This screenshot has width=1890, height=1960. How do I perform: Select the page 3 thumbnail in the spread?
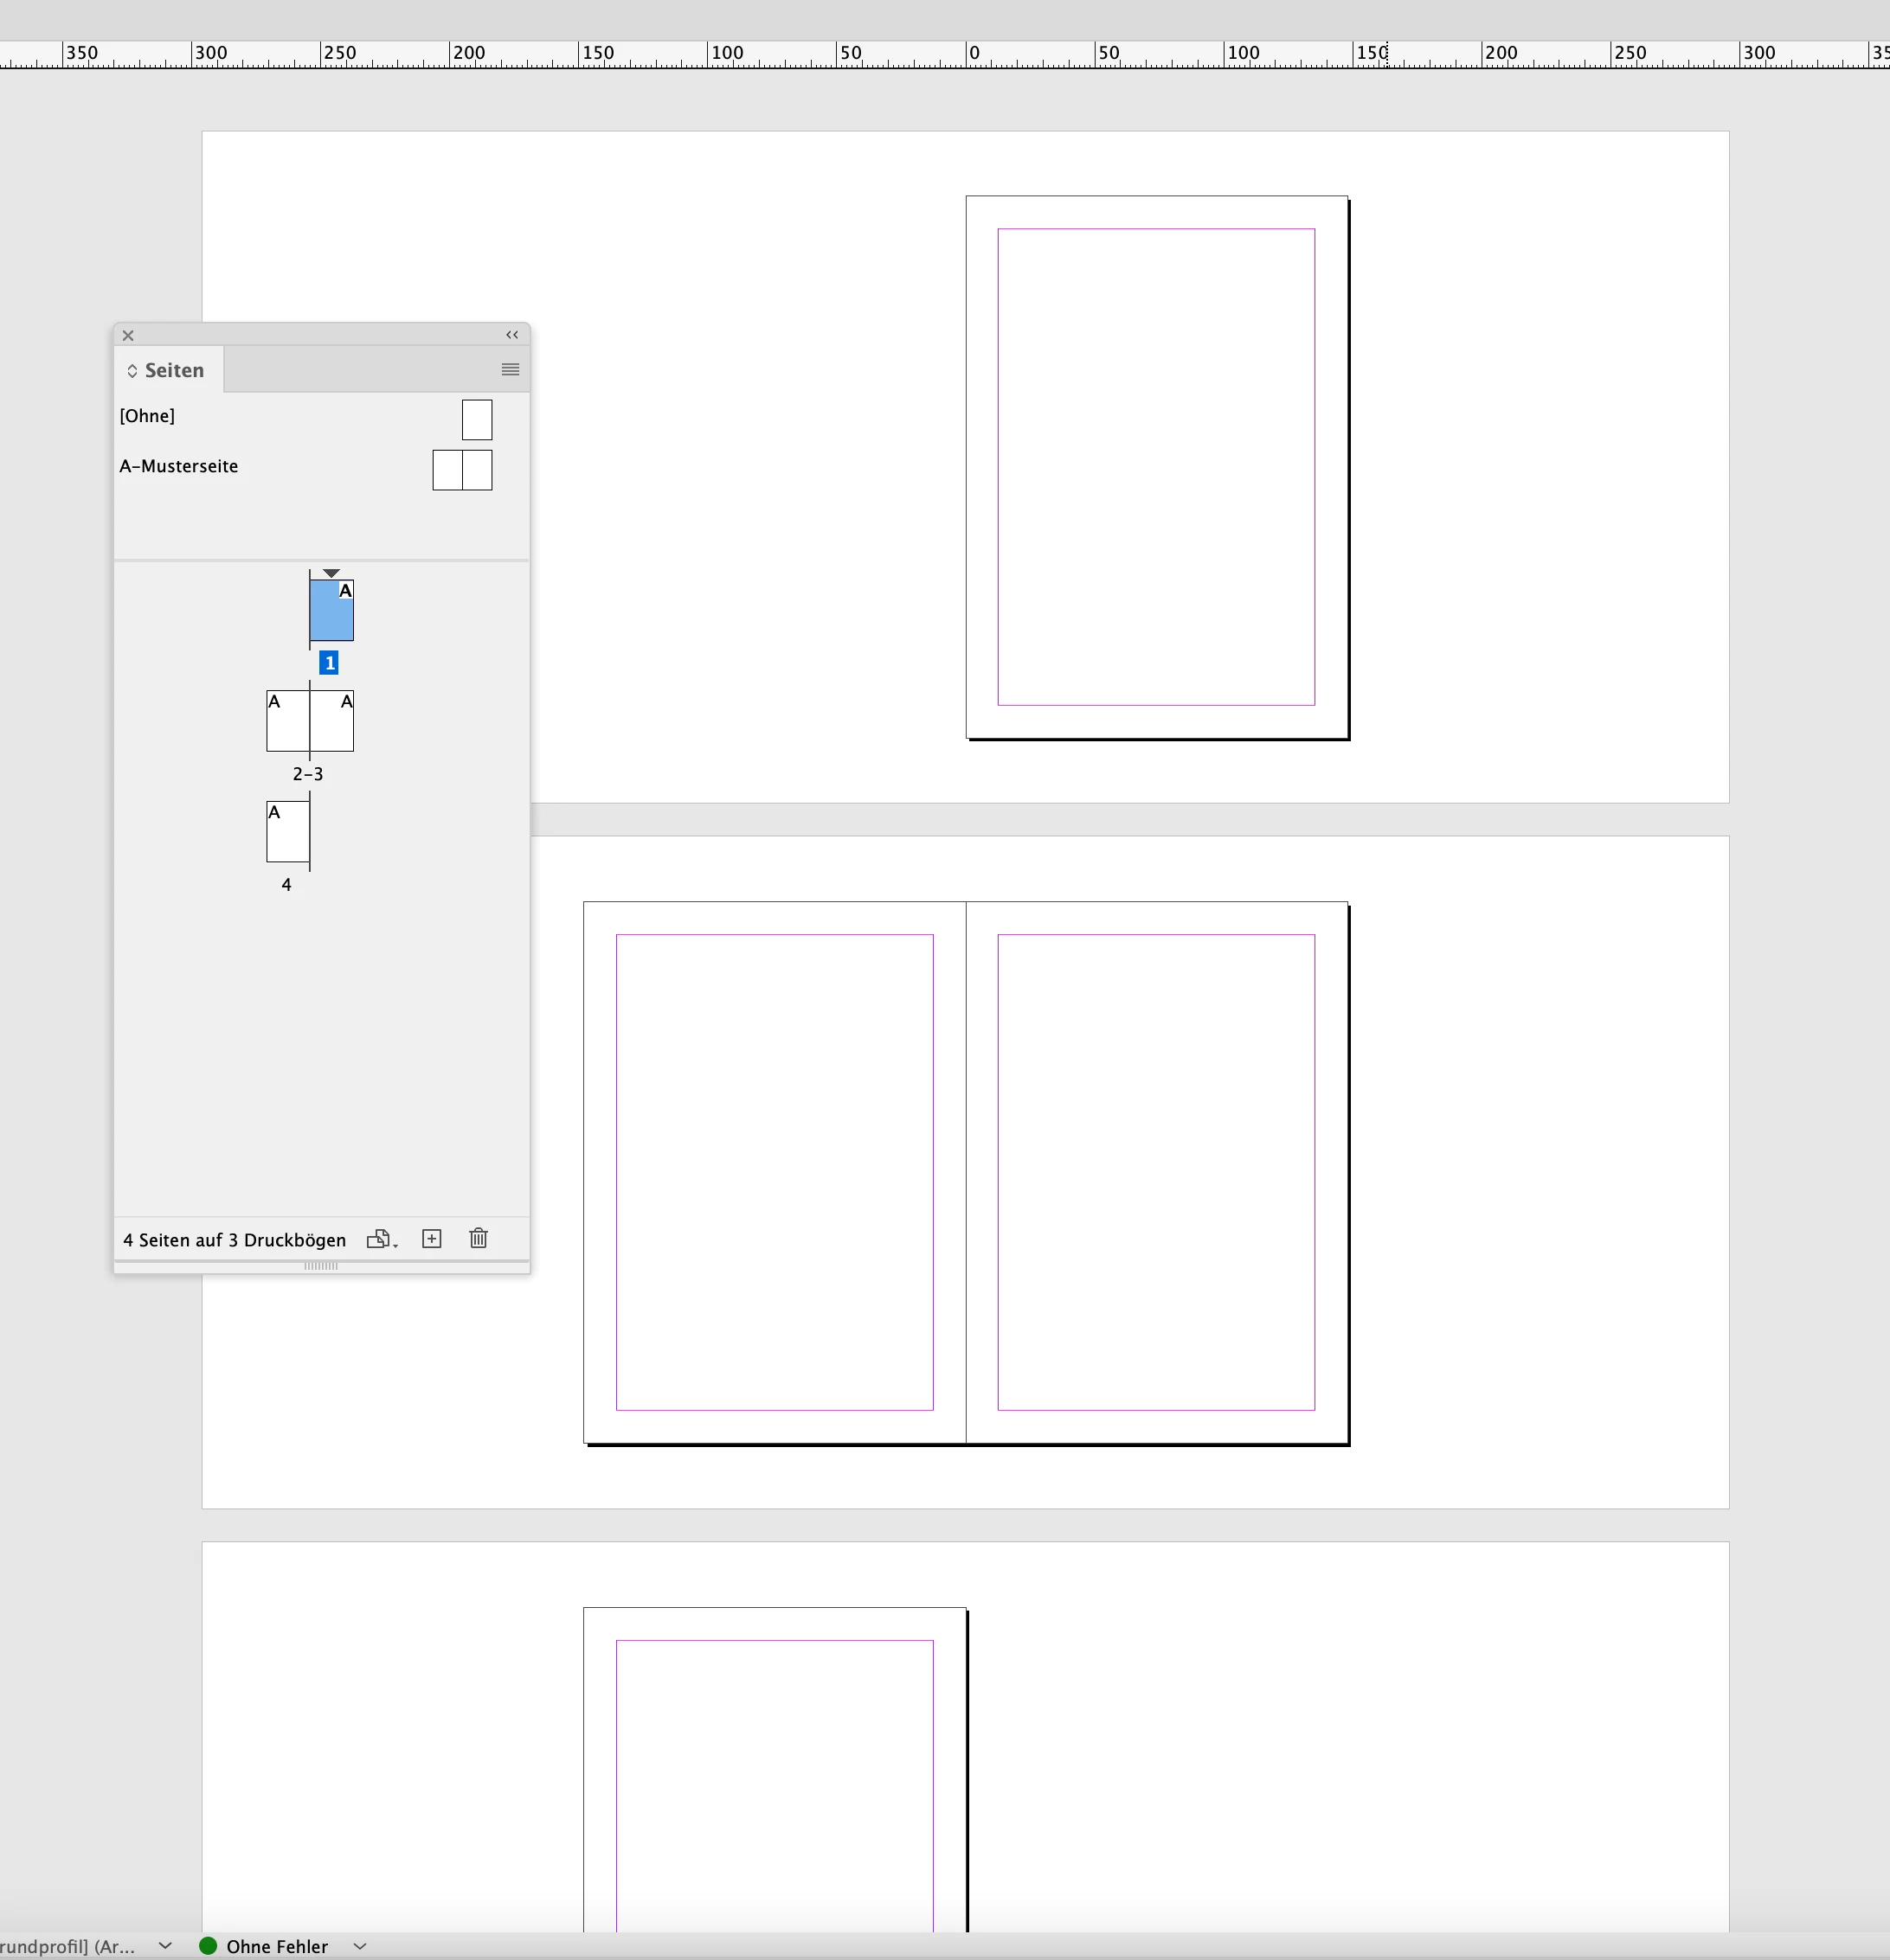tap(332, 721)
